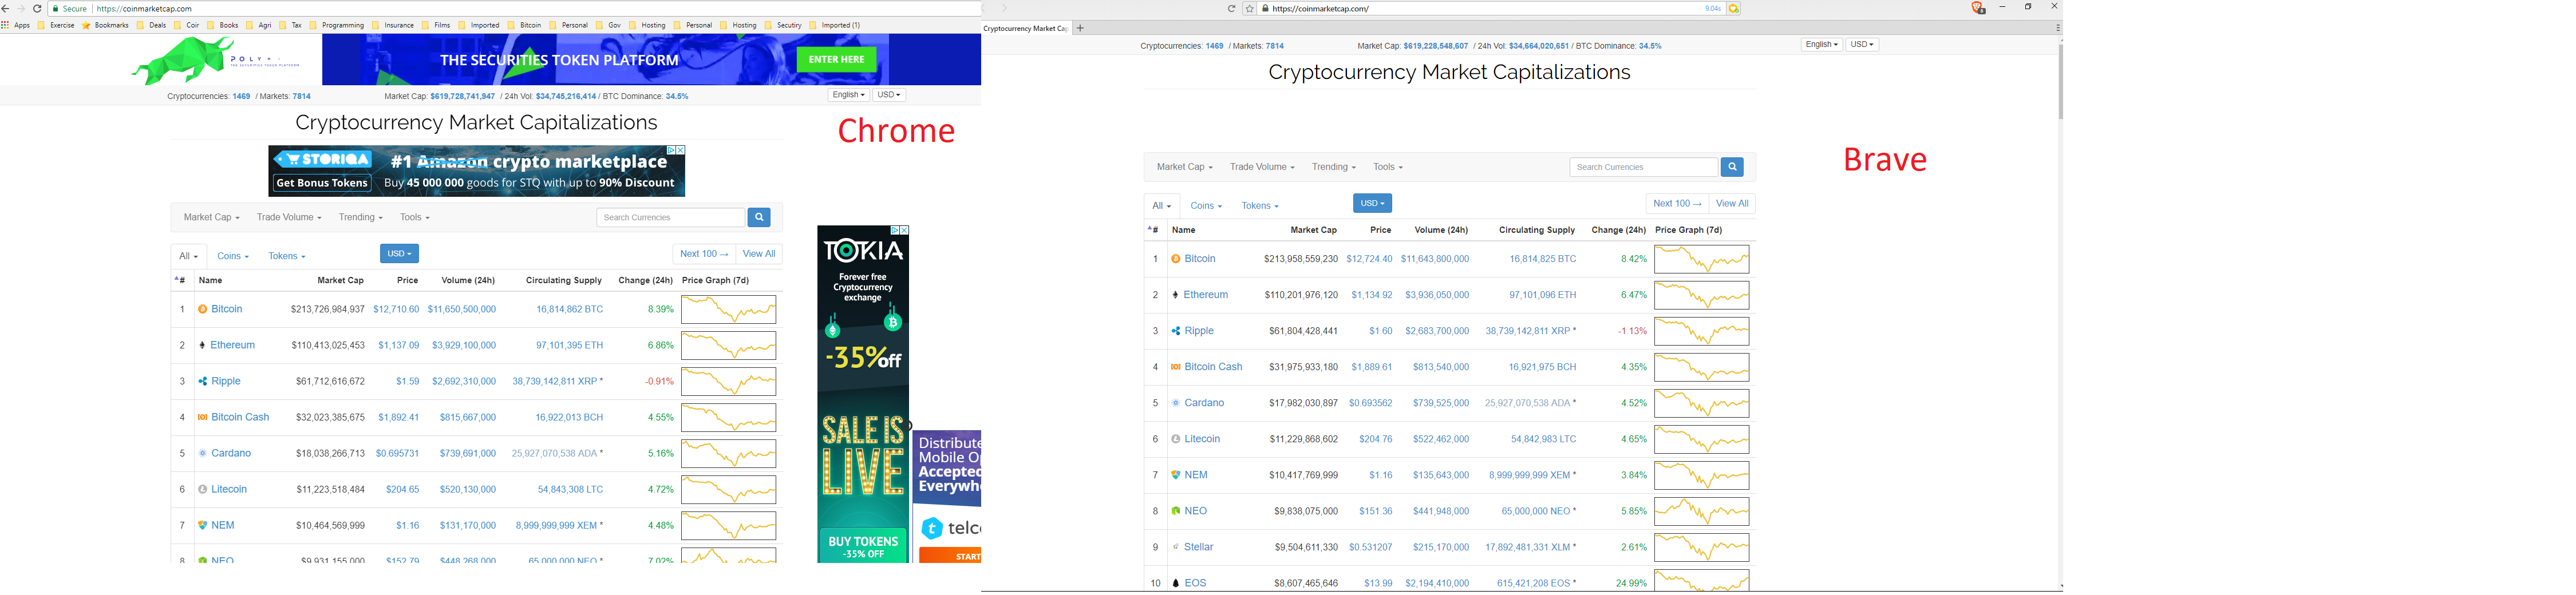This screenshot has height=595, width=2576.
Task: Click the padlock in Brave's address bar
Action: [x=1266, y=9]
